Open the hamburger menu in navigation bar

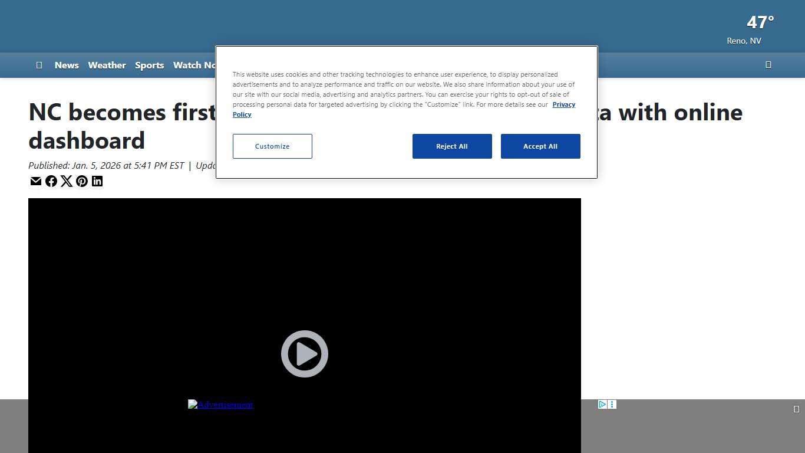tap(39, 65)
